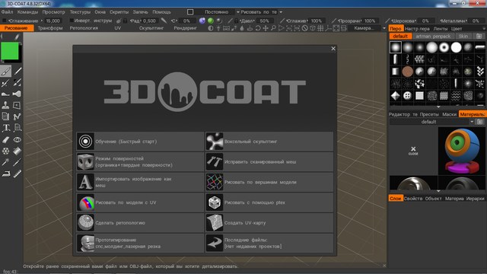The width and height of the screenshot is (487, 274).
Task: Expand the brush panel options arrow at right edge
Action: pyautogui.click(x=484, y=28)
